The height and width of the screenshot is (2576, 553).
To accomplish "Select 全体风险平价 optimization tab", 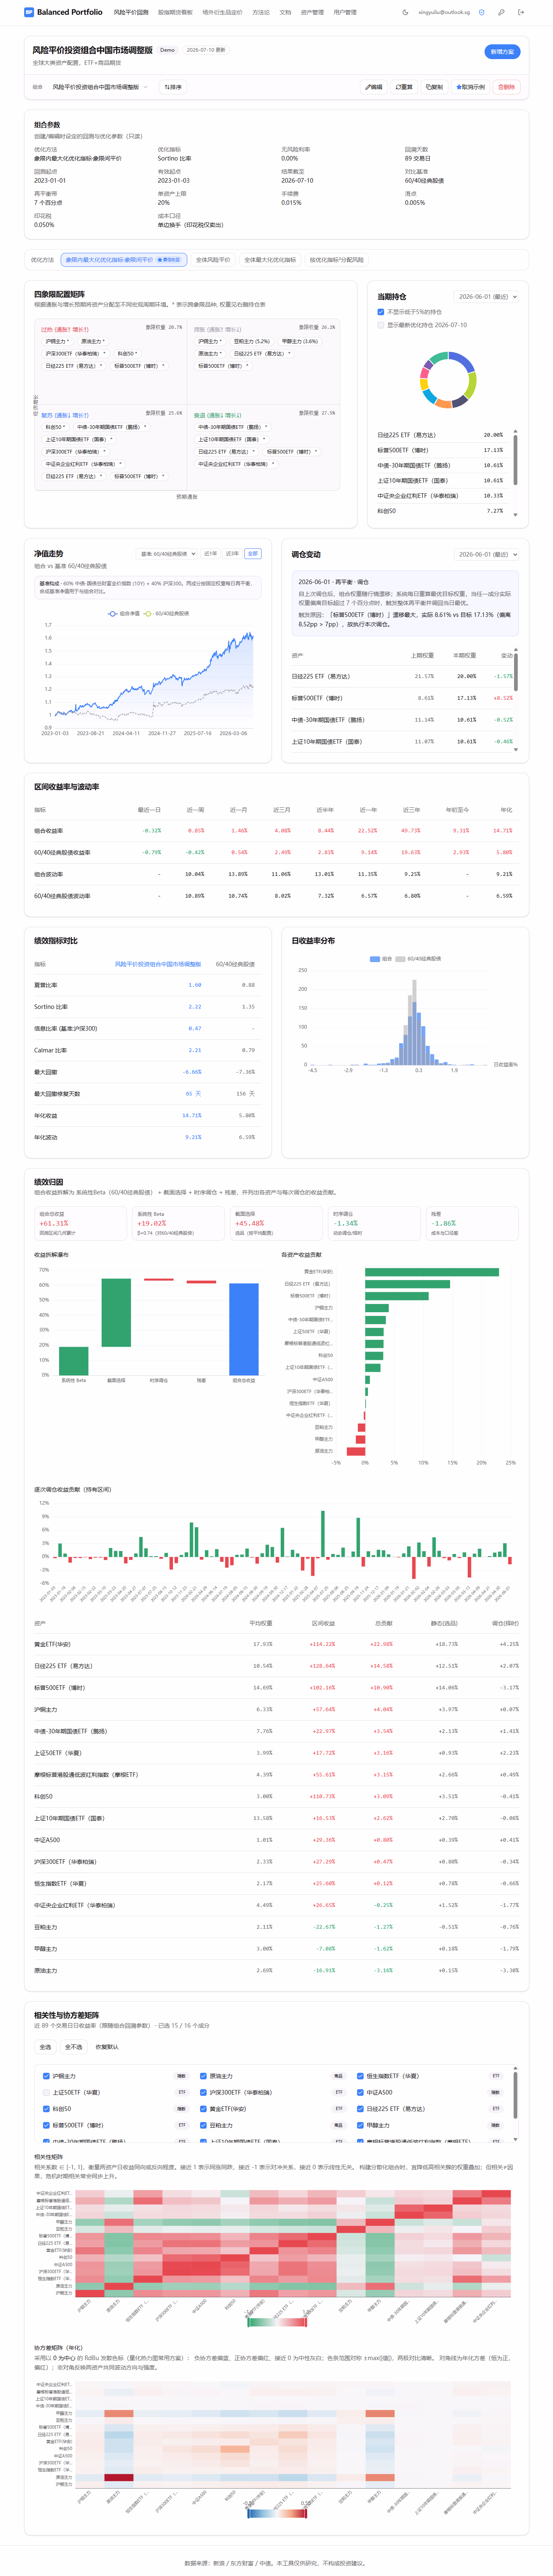I will 213,260.
